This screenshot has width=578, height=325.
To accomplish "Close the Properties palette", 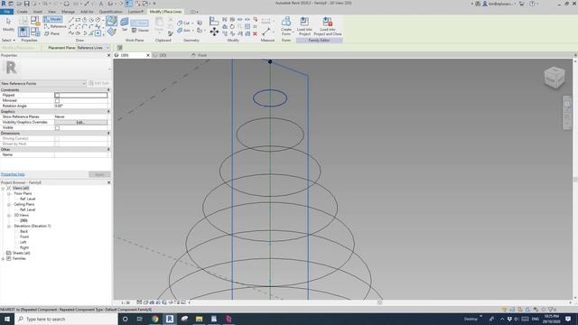I will [108, 55].
